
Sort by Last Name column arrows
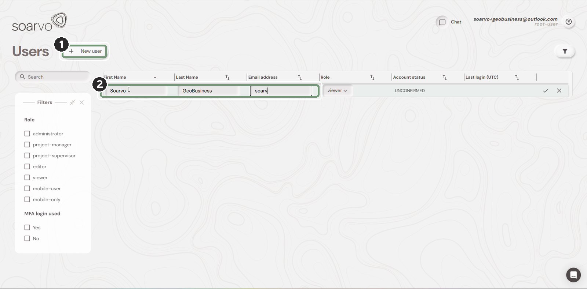tap(227, 77)
